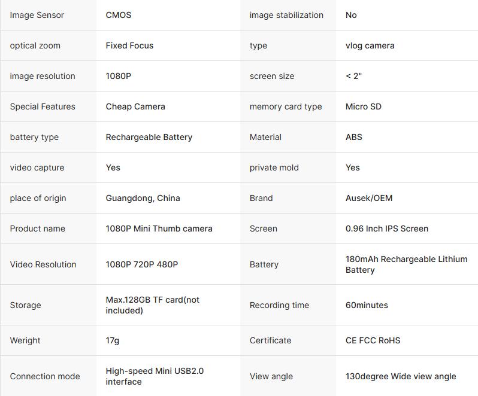
Task: Click the "1080P 720P 480P" video resolution value
Action: [142, 264]
